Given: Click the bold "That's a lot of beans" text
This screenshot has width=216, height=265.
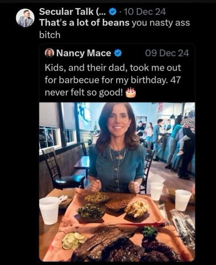Looking at the screenshot, I should [x=85, y=23].
